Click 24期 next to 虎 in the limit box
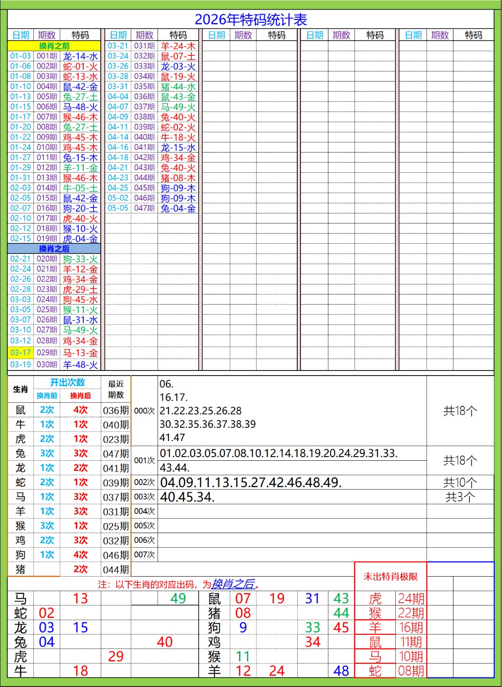The width and height of the screenshot is (502, 687). click(411, 599)
